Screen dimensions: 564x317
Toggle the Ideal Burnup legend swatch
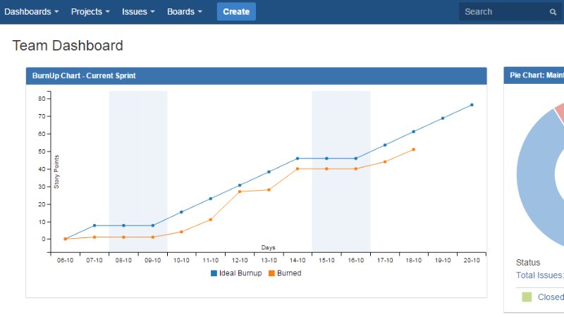point(214,273)
